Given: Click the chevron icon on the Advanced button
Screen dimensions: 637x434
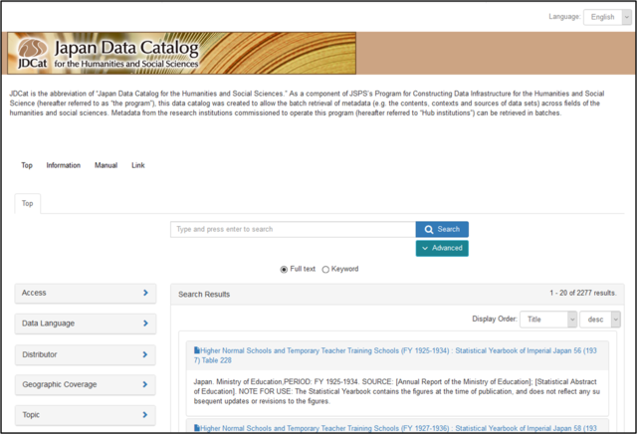Looking at the screenshot, I should pyautogui.click(x=425, y=248).
